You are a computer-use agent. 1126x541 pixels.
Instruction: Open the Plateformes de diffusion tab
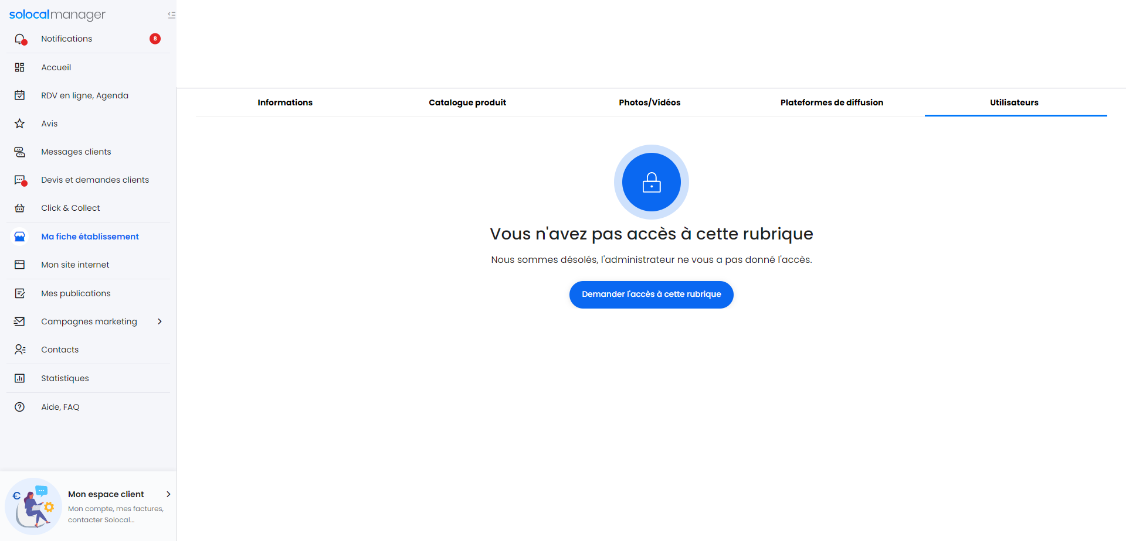pyautogui.click(x=832, y=102)
